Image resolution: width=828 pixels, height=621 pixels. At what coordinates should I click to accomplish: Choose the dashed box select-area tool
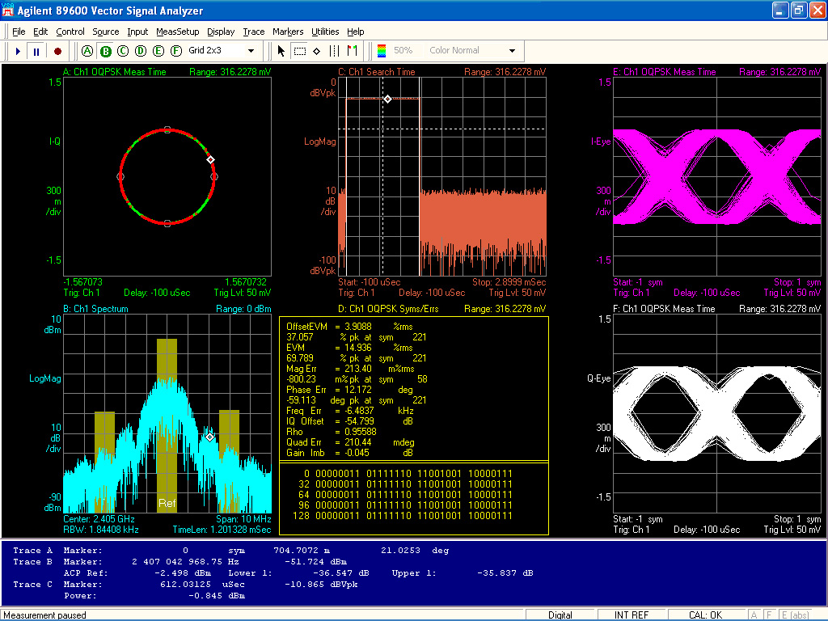pyautogui.click(x=299, y=51)
